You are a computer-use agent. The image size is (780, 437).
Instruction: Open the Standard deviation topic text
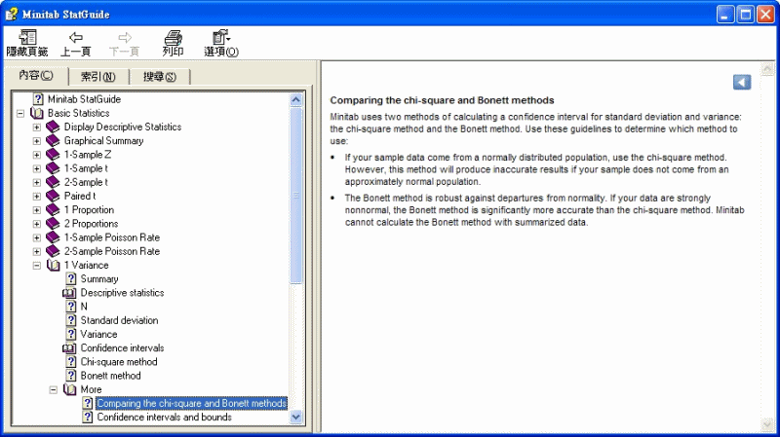click(x=119, y=321)
